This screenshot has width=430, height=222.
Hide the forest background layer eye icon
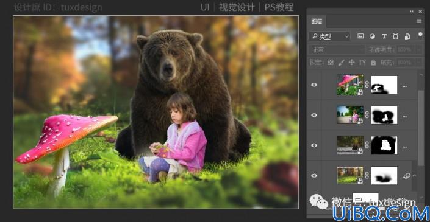coord(314,176)
